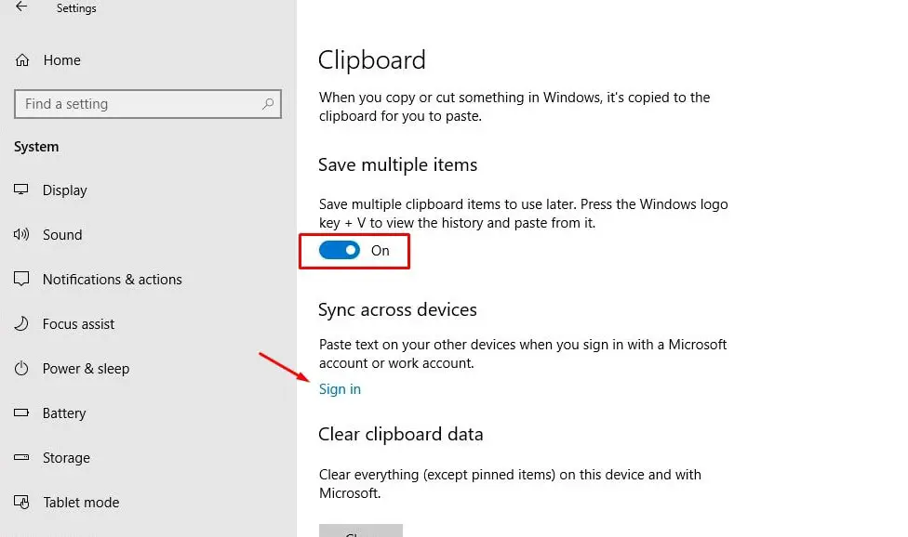Open Storage settings

point(66,458)
